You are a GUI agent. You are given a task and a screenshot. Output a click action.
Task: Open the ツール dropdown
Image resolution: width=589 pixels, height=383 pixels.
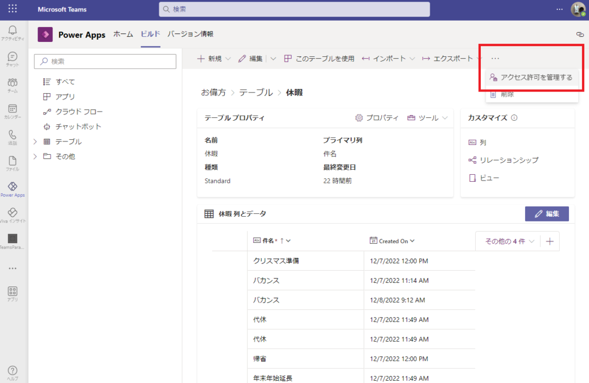click(427, 118)
